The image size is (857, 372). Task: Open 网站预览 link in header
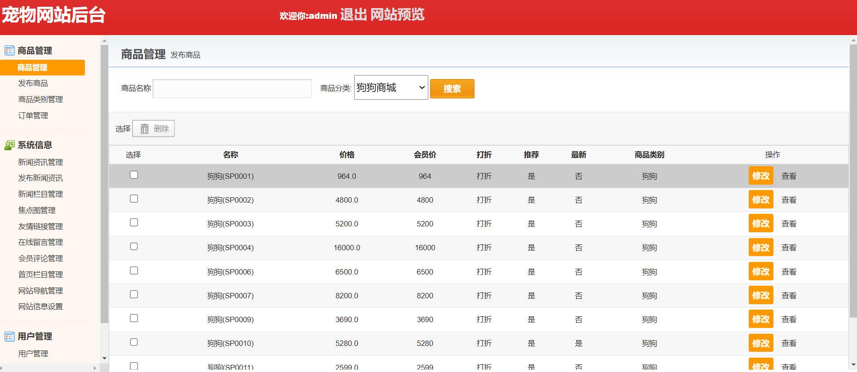(x=397, y=14)
